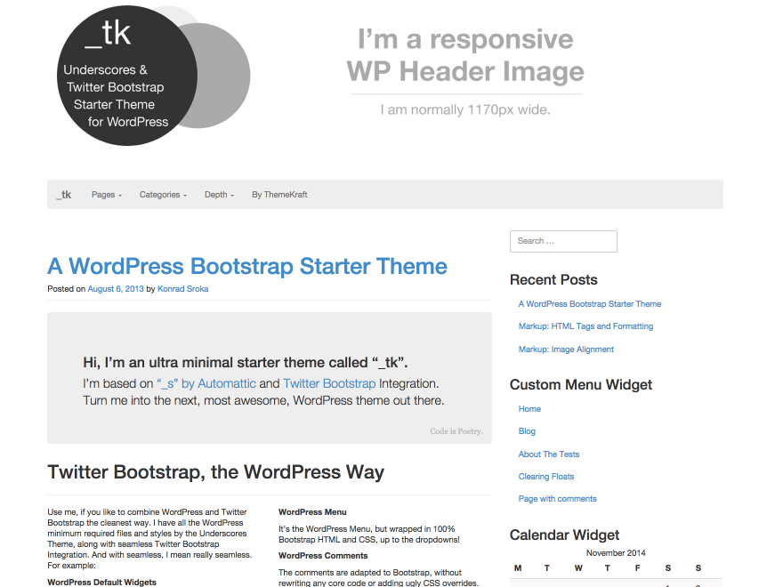Open the "Page with comments" link
This screenshot has height=587, width=783.
tap(558, 498)
